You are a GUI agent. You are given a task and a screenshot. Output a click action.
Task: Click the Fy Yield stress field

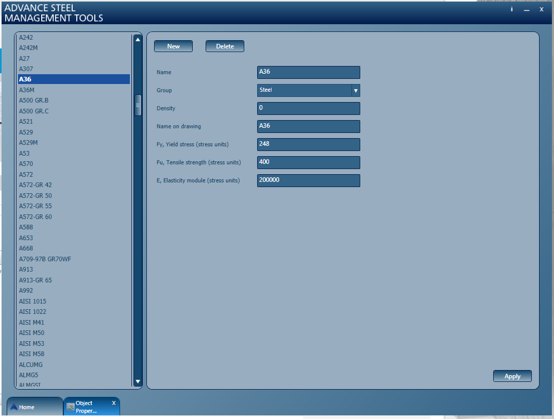(x=309, y=144)
